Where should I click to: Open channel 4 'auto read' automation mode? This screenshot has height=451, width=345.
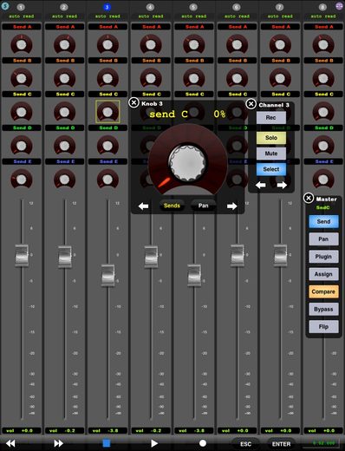point(151,16)
